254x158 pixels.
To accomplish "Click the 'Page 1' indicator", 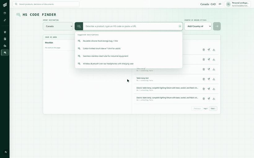I will (206, 109).
